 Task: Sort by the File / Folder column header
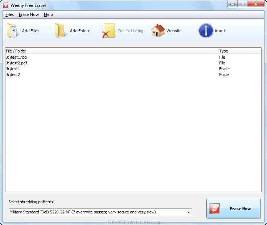point(112,51)
